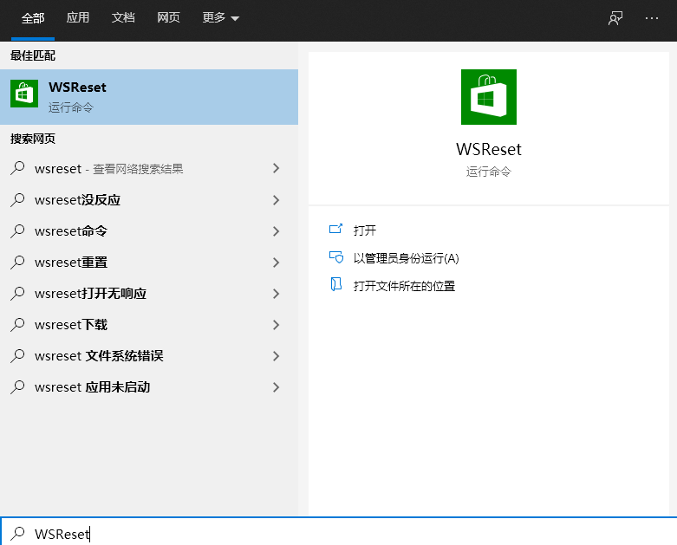Click magnifier icon beside 查看网络搜索结果
Viewport: 677px width, 545px height.
tap(17, 168)
